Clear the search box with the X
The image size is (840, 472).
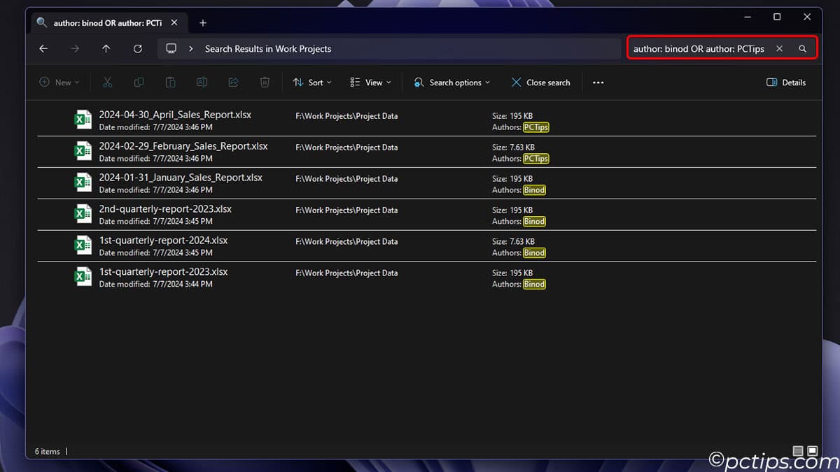click(779, 48)
